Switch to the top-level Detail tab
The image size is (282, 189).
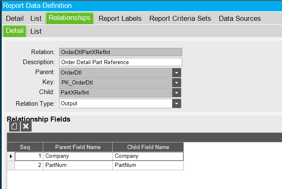point(15,18)
